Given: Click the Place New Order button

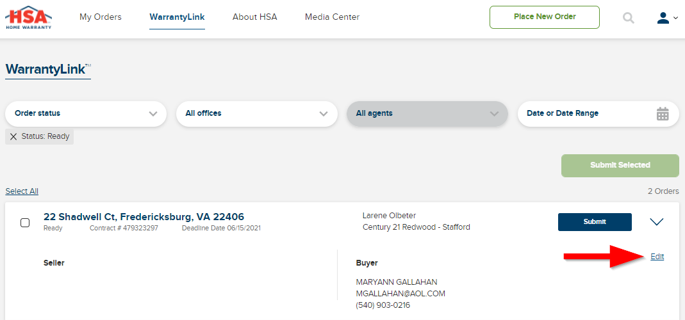Looking at the screenshot, I should (x=544, y=17).
